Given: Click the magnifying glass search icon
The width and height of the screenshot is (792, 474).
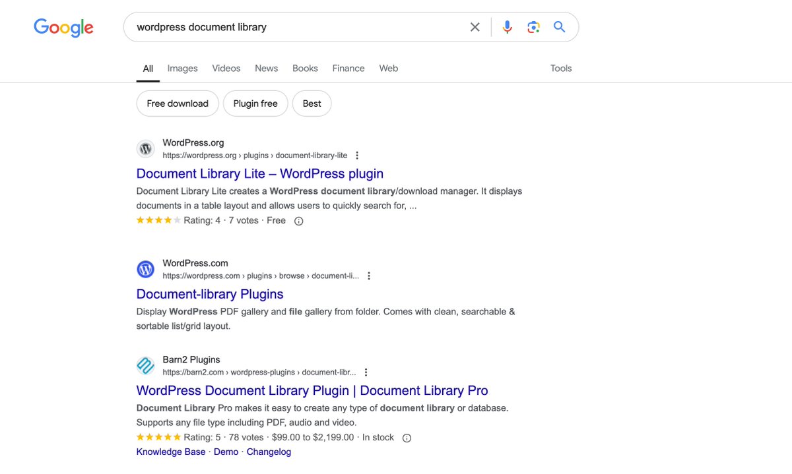Looking at the screenshot, I should [560, 27].
